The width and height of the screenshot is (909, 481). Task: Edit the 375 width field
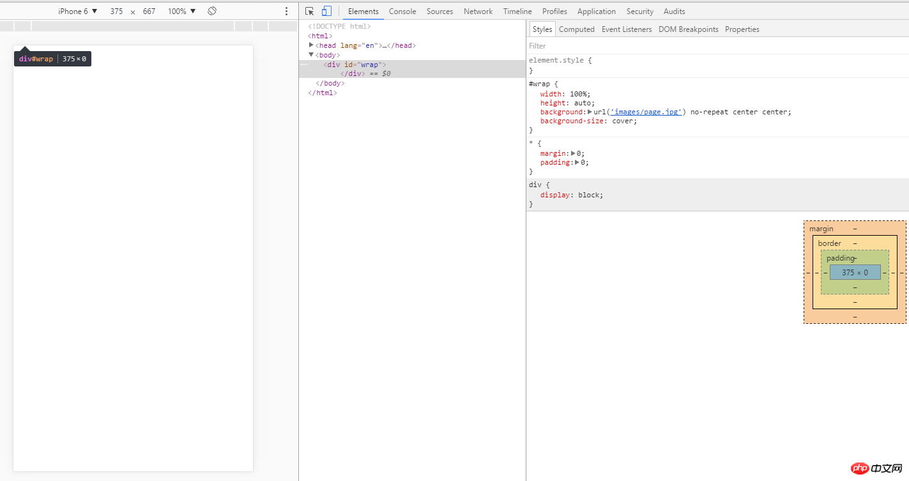click(116, 11)
